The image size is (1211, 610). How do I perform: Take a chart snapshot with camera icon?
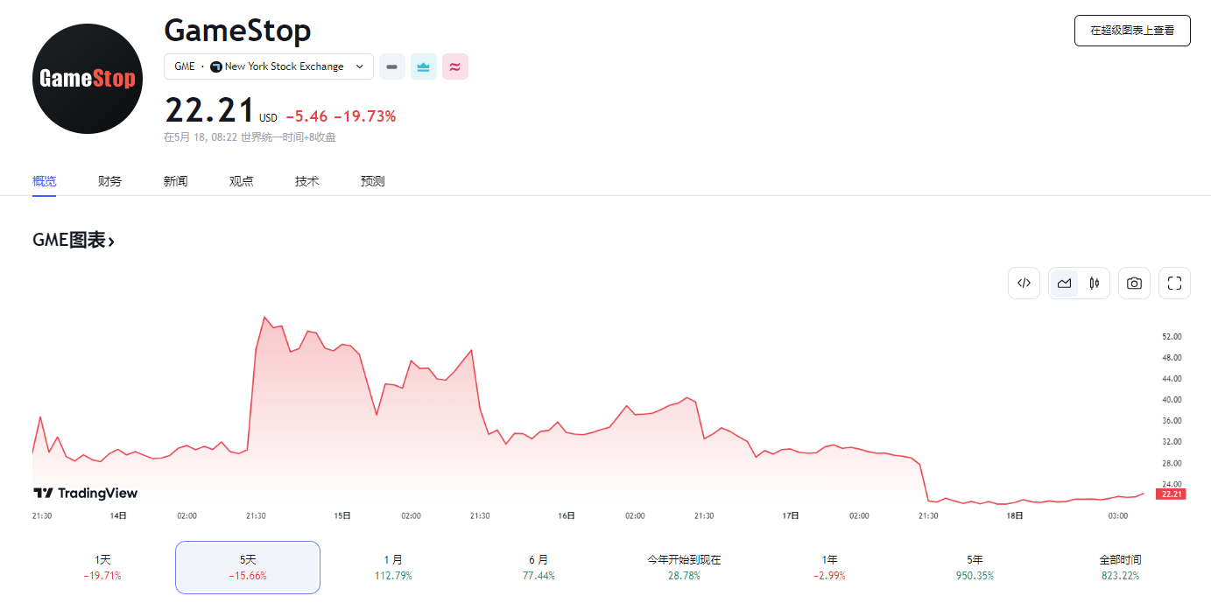(x=1134, y=283)
